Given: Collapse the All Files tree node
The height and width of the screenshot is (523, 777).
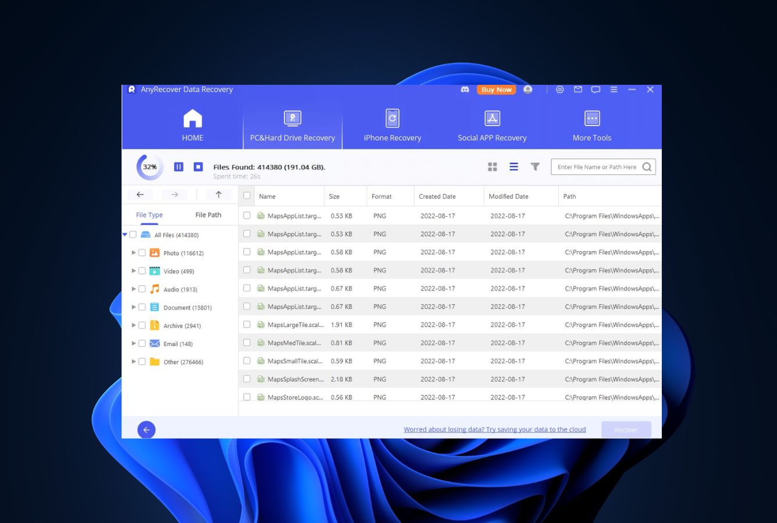Looking at the screenshot, I should (x=125, y=235).
